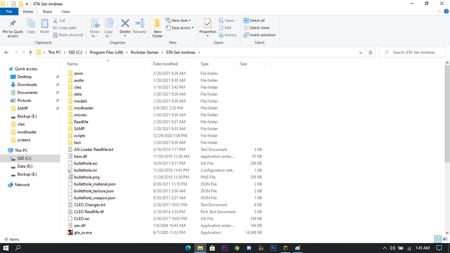Choose Paste shortcut in ribbon

click(x=68, y=35)
